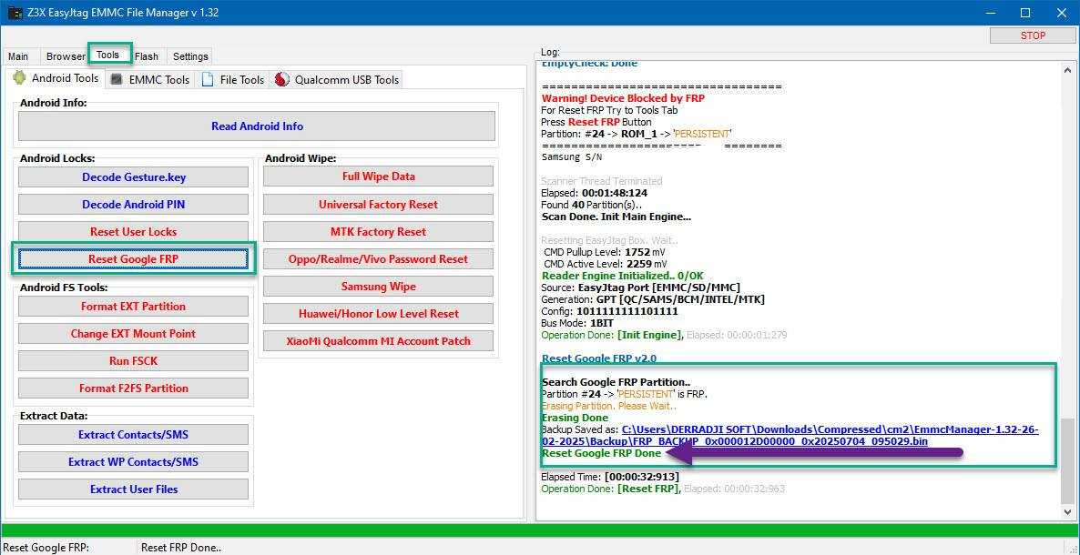Click Change EXT Mount Point button
Image resolution: width=1080 pixels, height=555 pixels.
tap(134, 333)
